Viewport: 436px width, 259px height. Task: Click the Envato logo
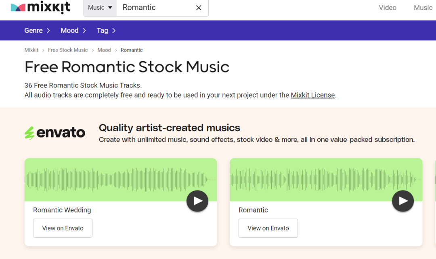pyautogui.click(x=55, y=133)
